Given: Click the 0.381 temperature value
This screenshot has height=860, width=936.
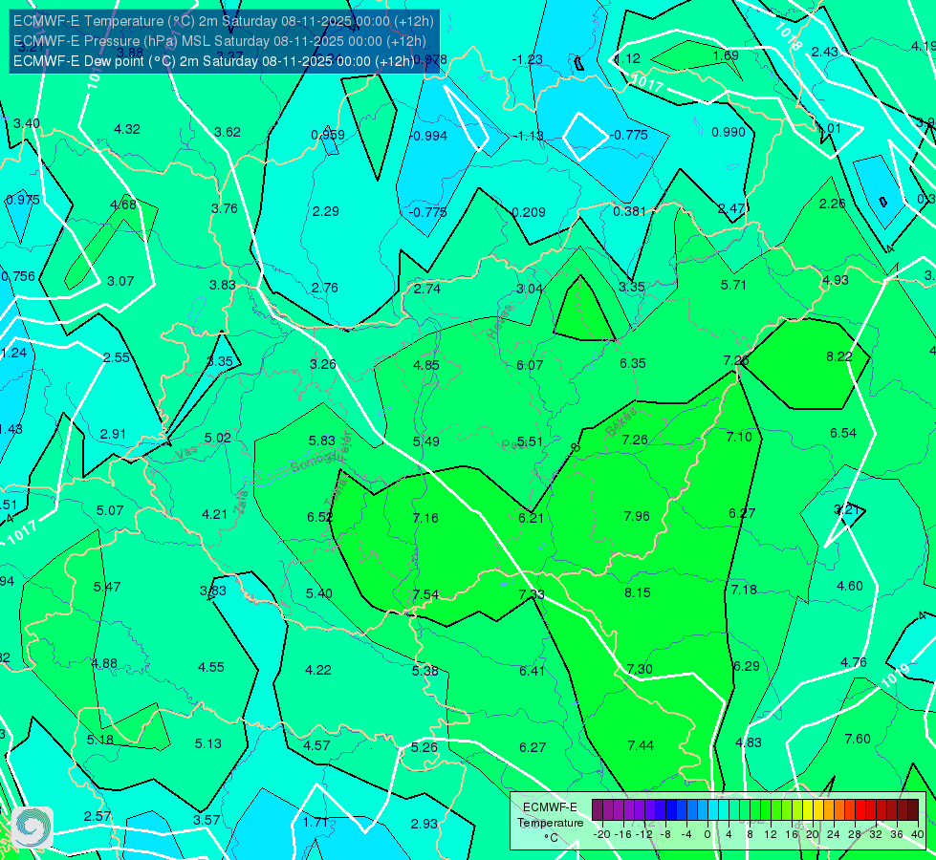Looking at the screenshot, I should pyautogui.click(x=630, y=210).
